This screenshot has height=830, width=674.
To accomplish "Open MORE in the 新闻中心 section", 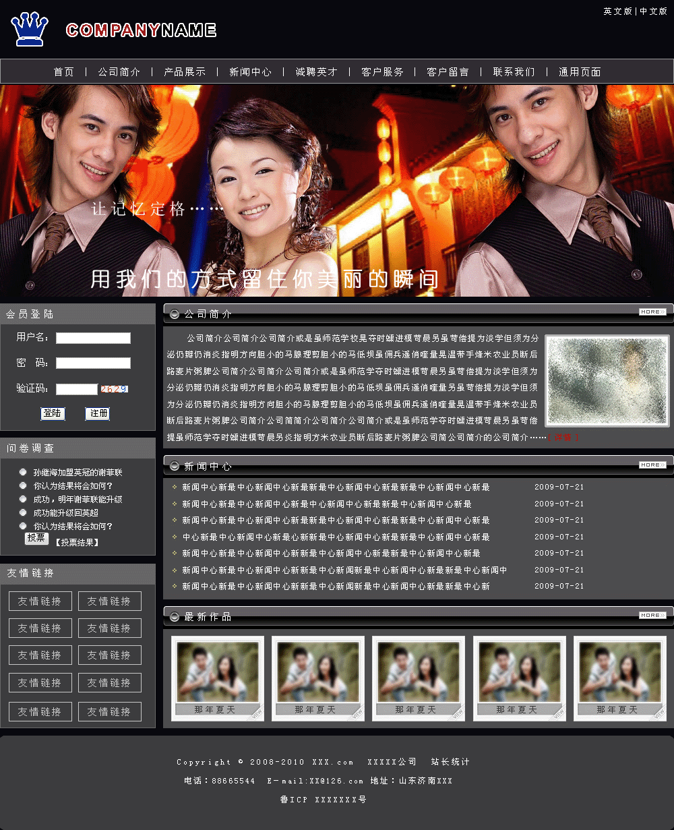I will point(652,465).
